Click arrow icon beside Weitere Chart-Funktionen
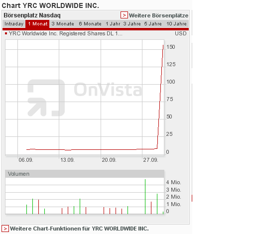This screenshot has width=255, height=234. tap(5, 229)
